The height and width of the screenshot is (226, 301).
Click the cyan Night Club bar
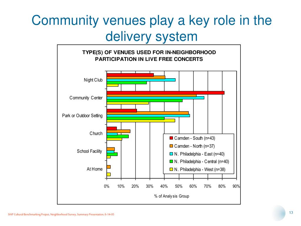pyautogui.click(x=141, y=80)
